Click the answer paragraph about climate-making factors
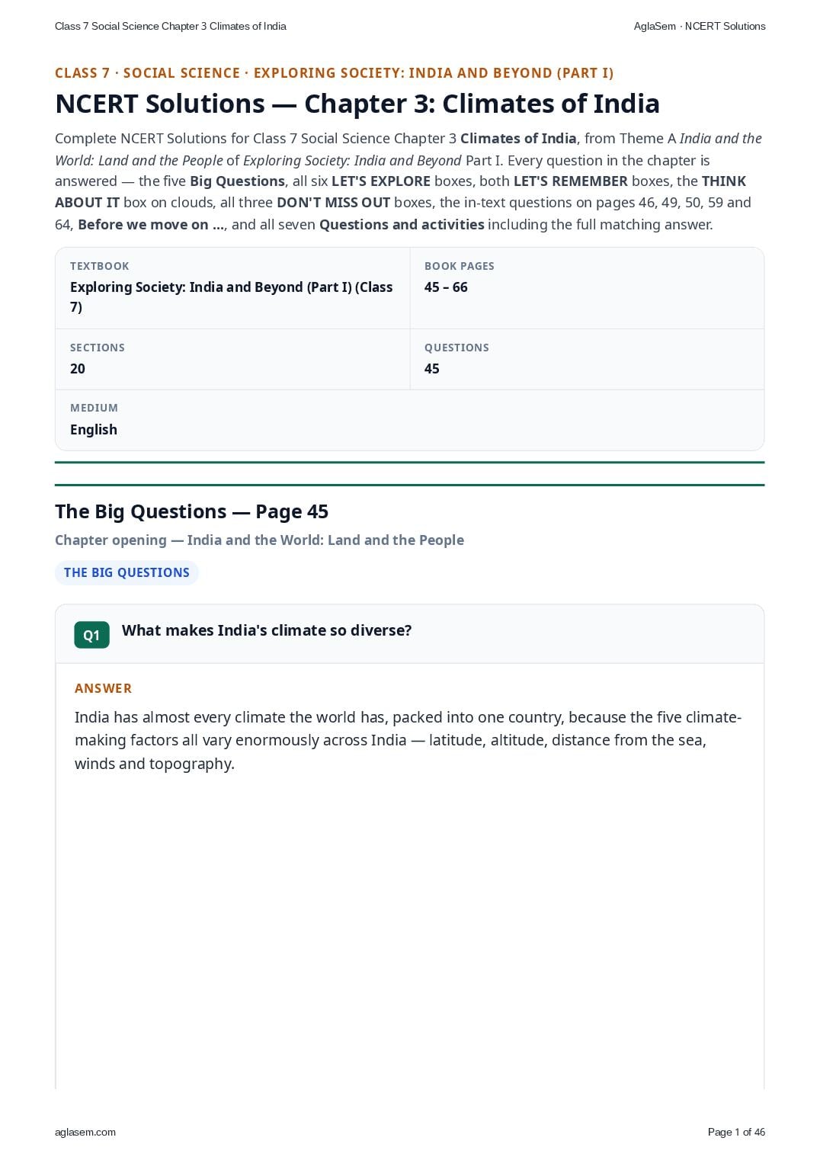The image size is (820, 1160). 408,740
